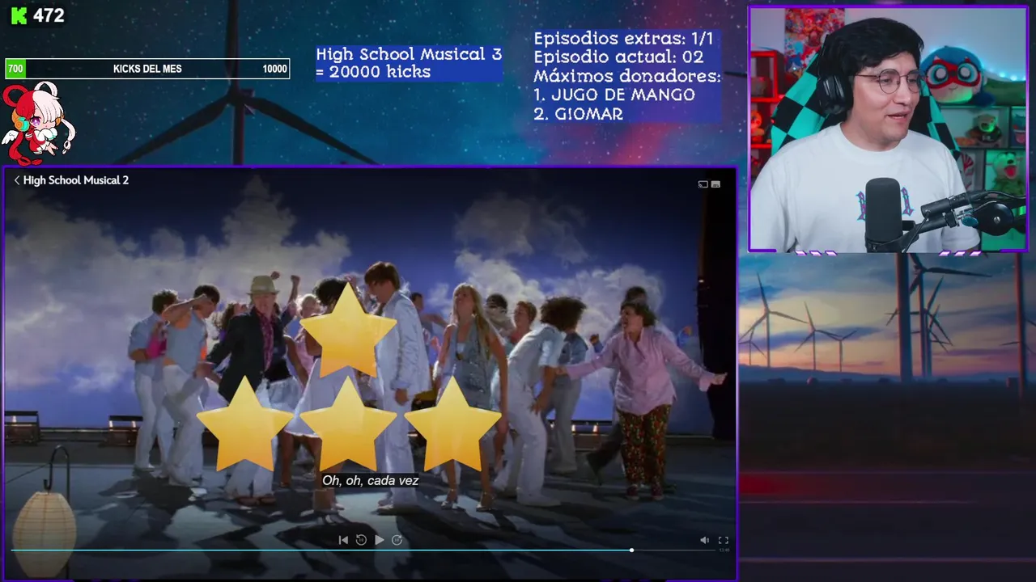The width and height of the screenshot is (1036, 582).
Task: Click top donor 'JUGO DE MANGO'
Action: [x=614, y=95]
